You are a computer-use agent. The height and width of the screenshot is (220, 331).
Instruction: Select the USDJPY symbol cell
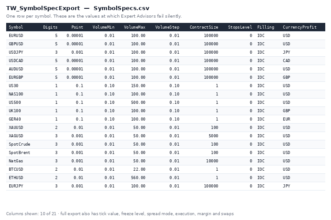point(16,52)
